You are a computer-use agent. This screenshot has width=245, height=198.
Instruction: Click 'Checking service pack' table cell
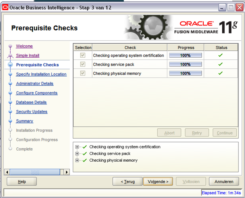click(130, 64)
